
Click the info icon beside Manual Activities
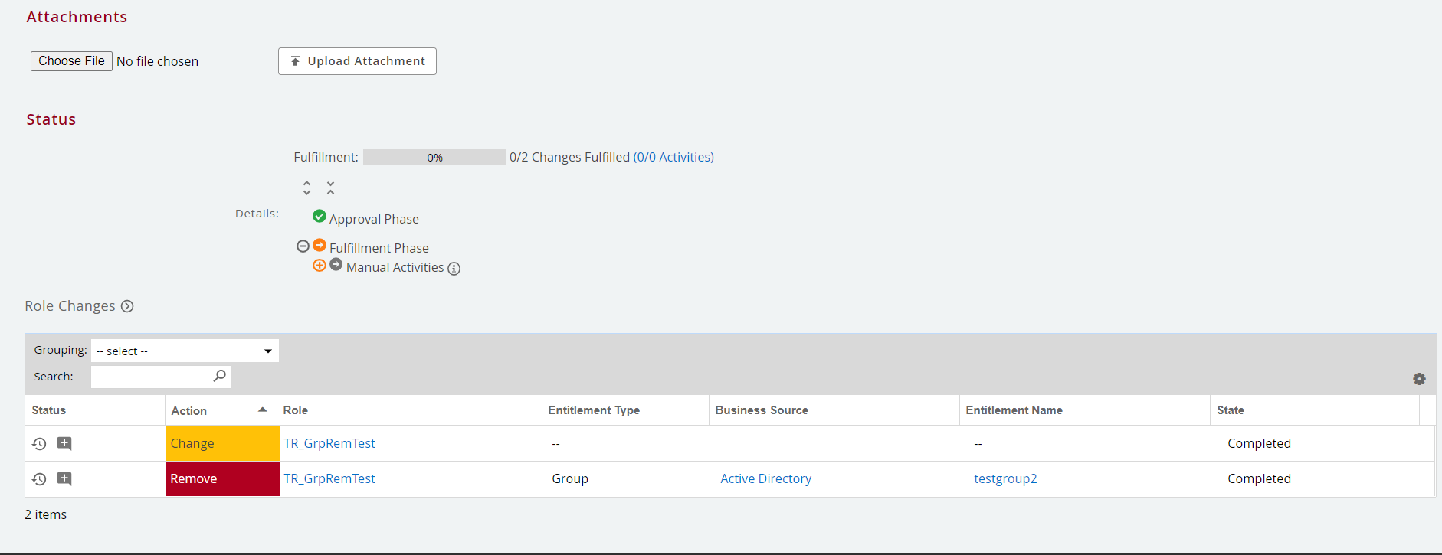[x=454, y=269]
